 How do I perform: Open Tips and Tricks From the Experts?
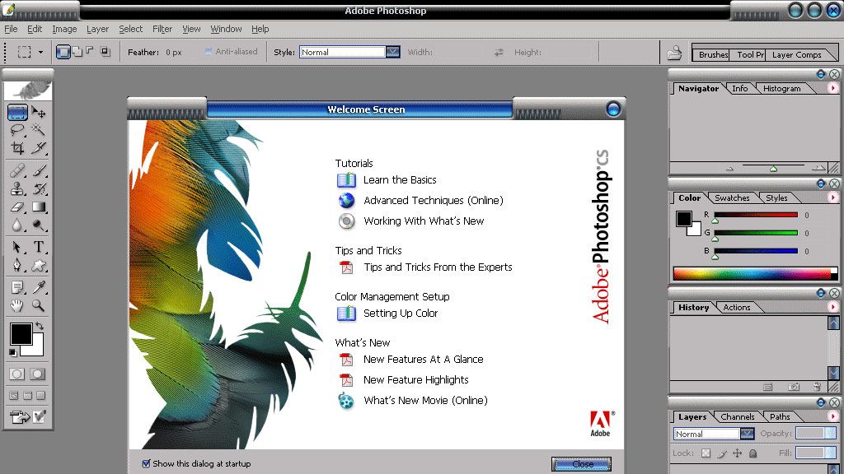[x=437, y=267]
